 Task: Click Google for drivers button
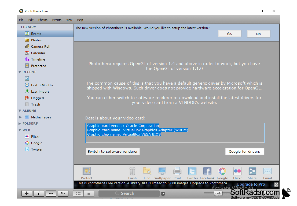click(x=244, y=152)
